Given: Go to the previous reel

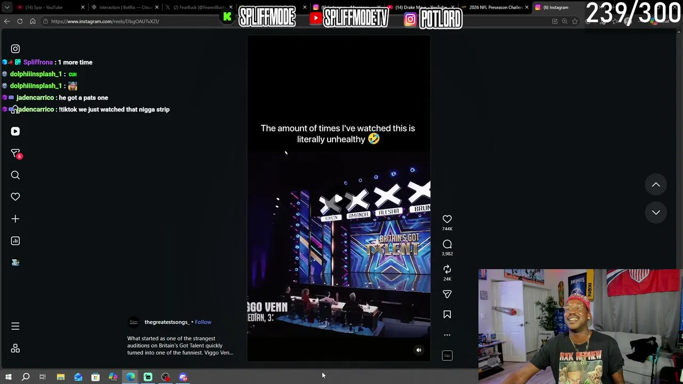Looking at the screenshot, I should (656, 185).
